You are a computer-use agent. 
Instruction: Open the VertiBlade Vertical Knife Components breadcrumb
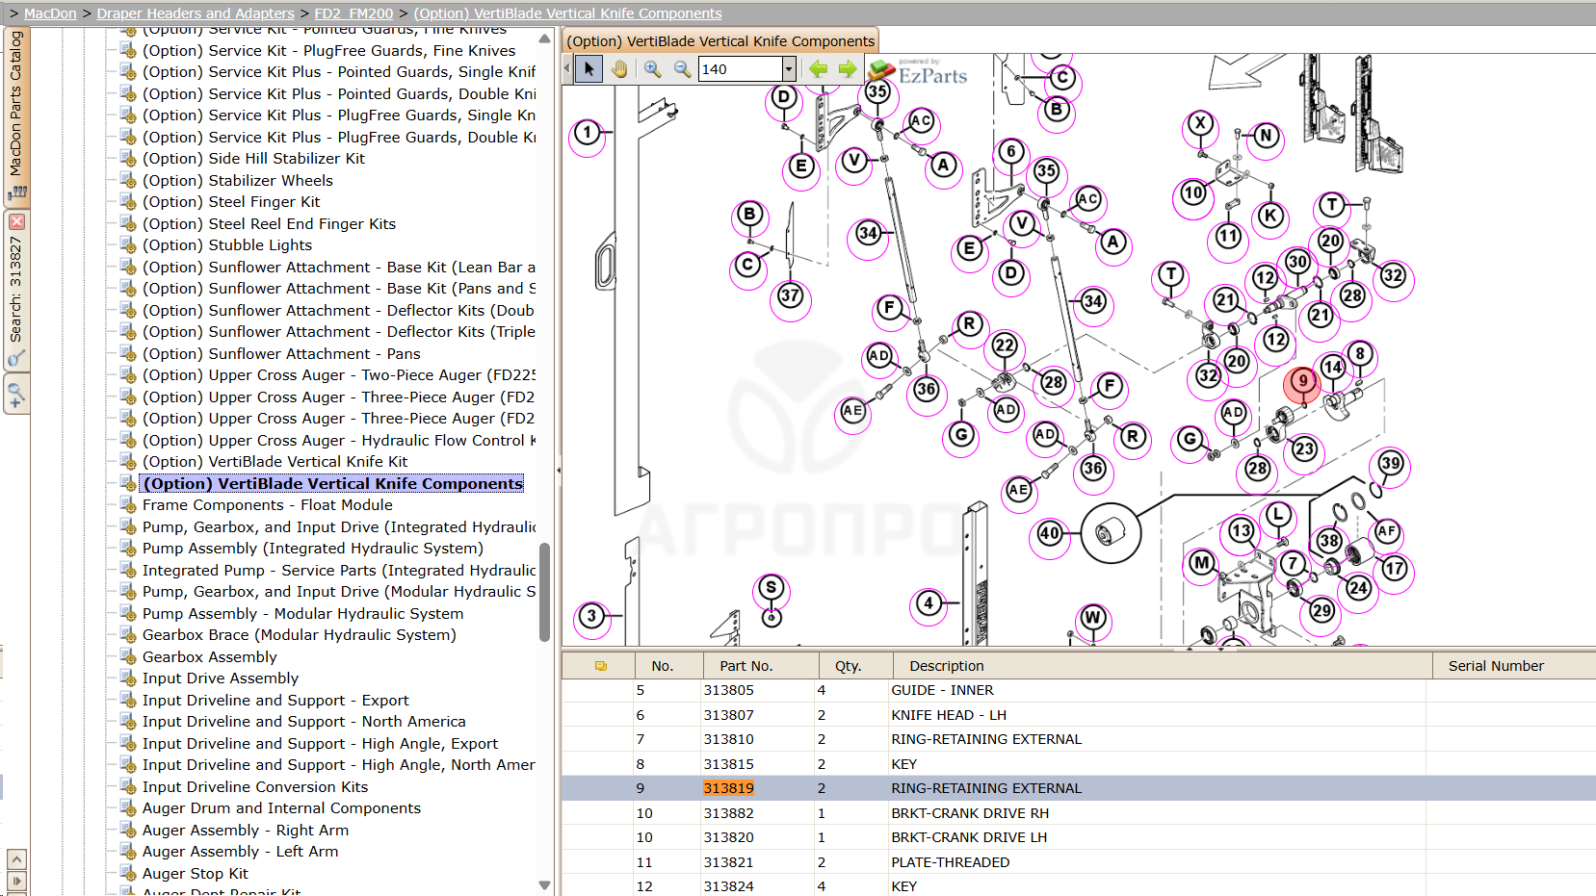pos(567,13)
